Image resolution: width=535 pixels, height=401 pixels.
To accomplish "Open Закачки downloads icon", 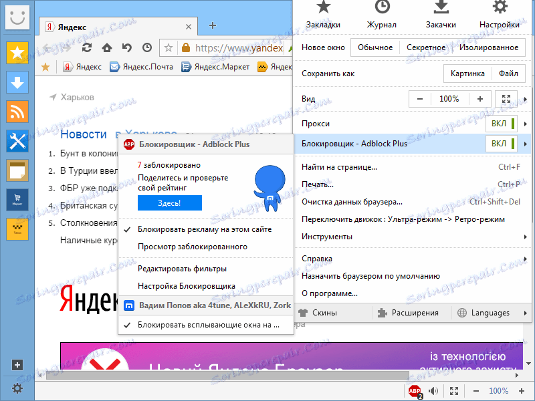I will [441, 13].
